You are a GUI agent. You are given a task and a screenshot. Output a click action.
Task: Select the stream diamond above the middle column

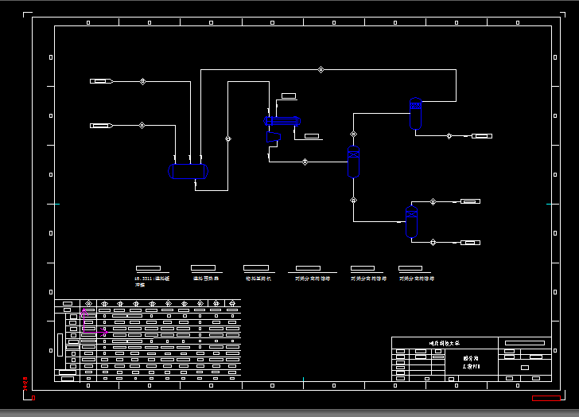coord(353,134)
